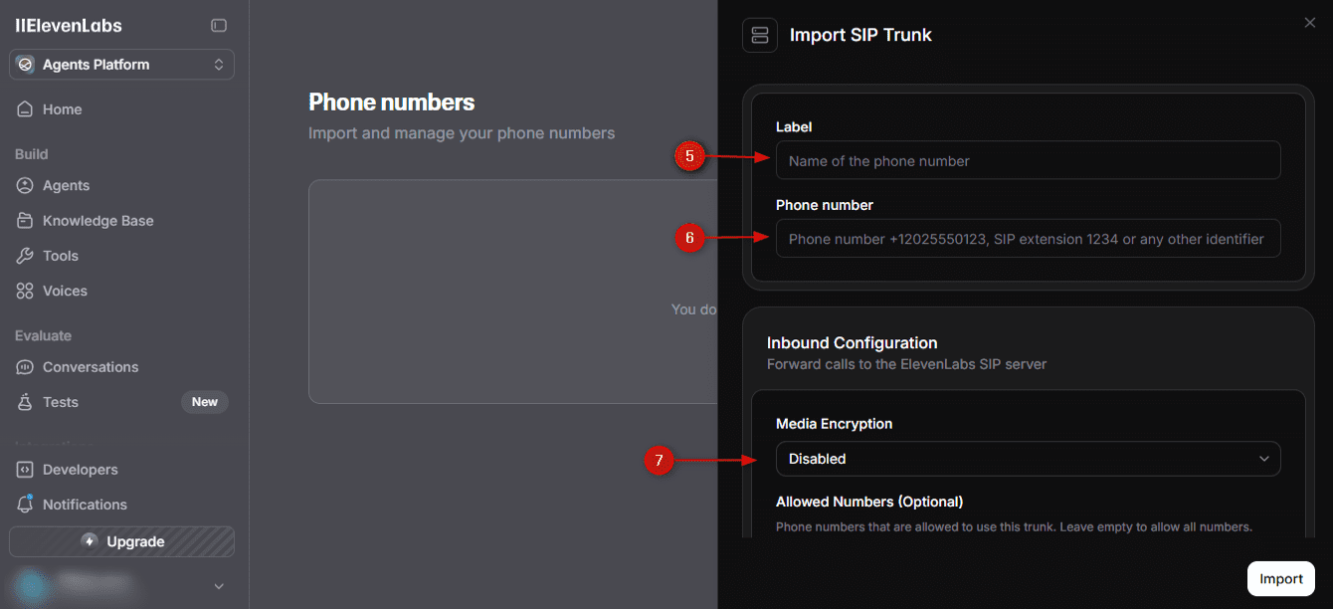Image resolution: width=1333 pixels, height=609 pixels.
Task: Click the Label input field
Action: pyautogui.click(x=1029, y=159)
